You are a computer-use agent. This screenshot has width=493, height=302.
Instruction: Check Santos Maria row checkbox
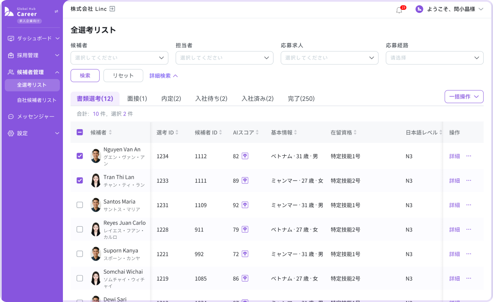pos(80,205)
